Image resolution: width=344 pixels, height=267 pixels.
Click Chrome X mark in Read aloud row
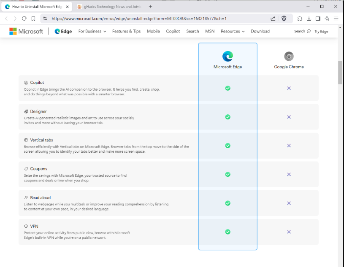tap(289, 203)
